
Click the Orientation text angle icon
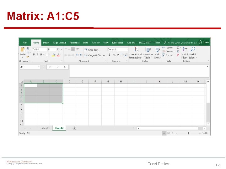pos(78,49)
